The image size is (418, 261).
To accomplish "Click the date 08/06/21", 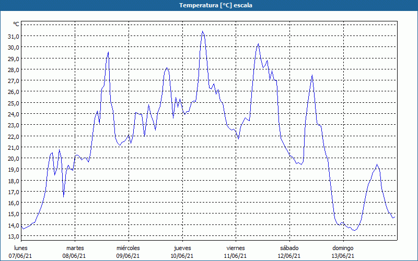I will coord(74,256).
